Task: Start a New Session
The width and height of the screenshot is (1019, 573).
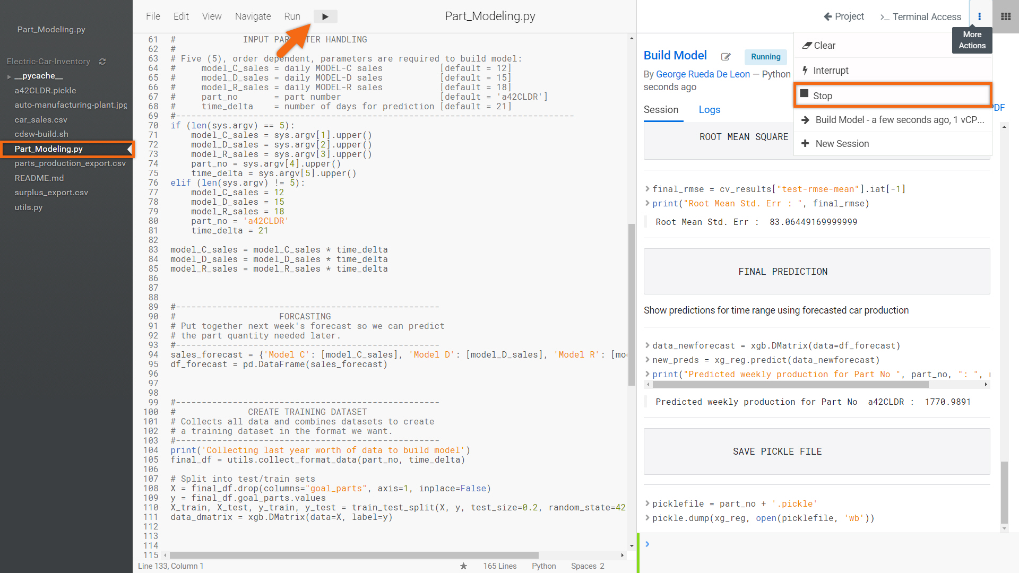Action: point(842,144)
